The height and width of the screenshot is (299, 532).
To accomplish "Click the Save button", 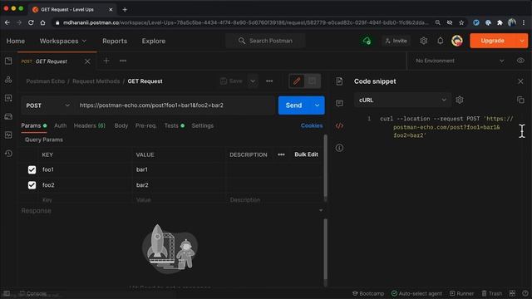I will point(231,81).
